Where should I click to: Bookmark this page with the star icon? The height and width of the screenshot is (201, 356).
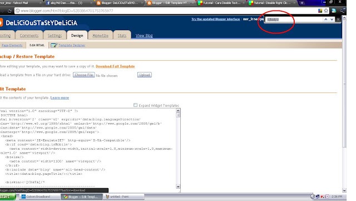click(x=327, y=11)
